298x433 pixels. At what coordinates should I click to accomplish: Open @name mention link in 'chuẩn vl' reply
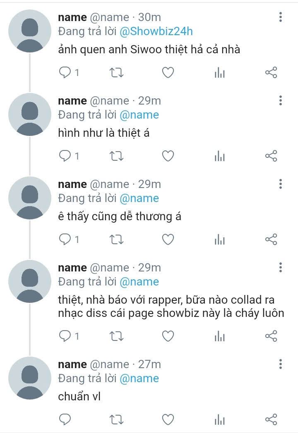[139, 378]
